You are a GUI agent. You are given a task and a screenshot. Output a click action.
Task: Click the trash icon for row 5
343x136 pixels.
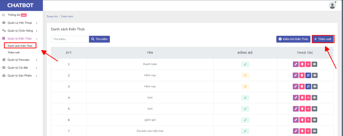pos(302,109)
